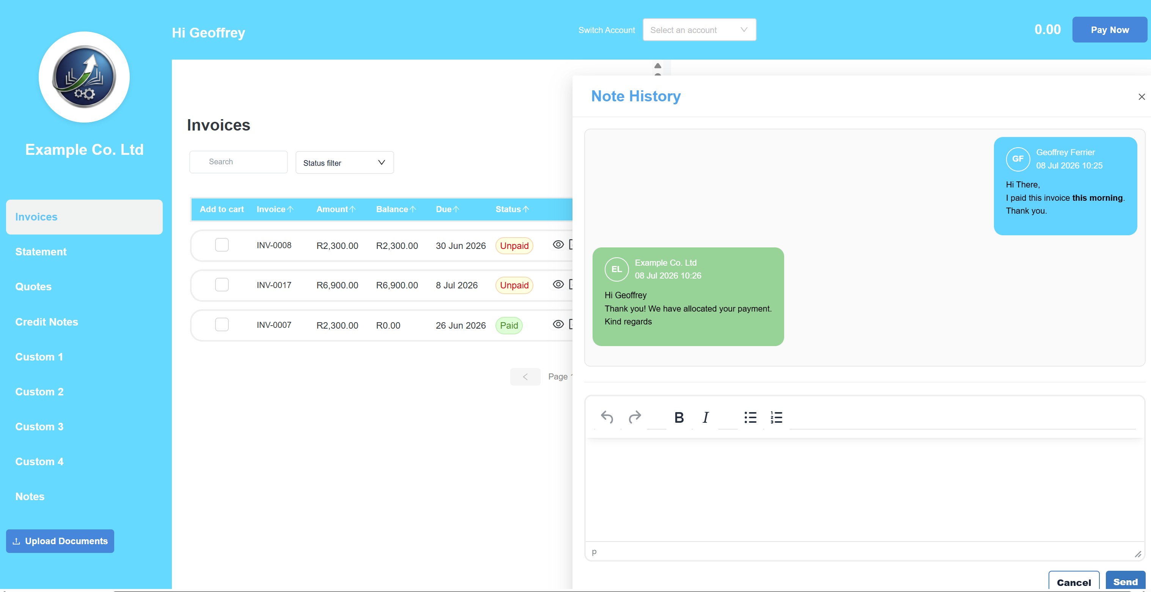Sort by Balance column arrow
Viewport: 1151px width, 592px height.
tap(413, 209)
